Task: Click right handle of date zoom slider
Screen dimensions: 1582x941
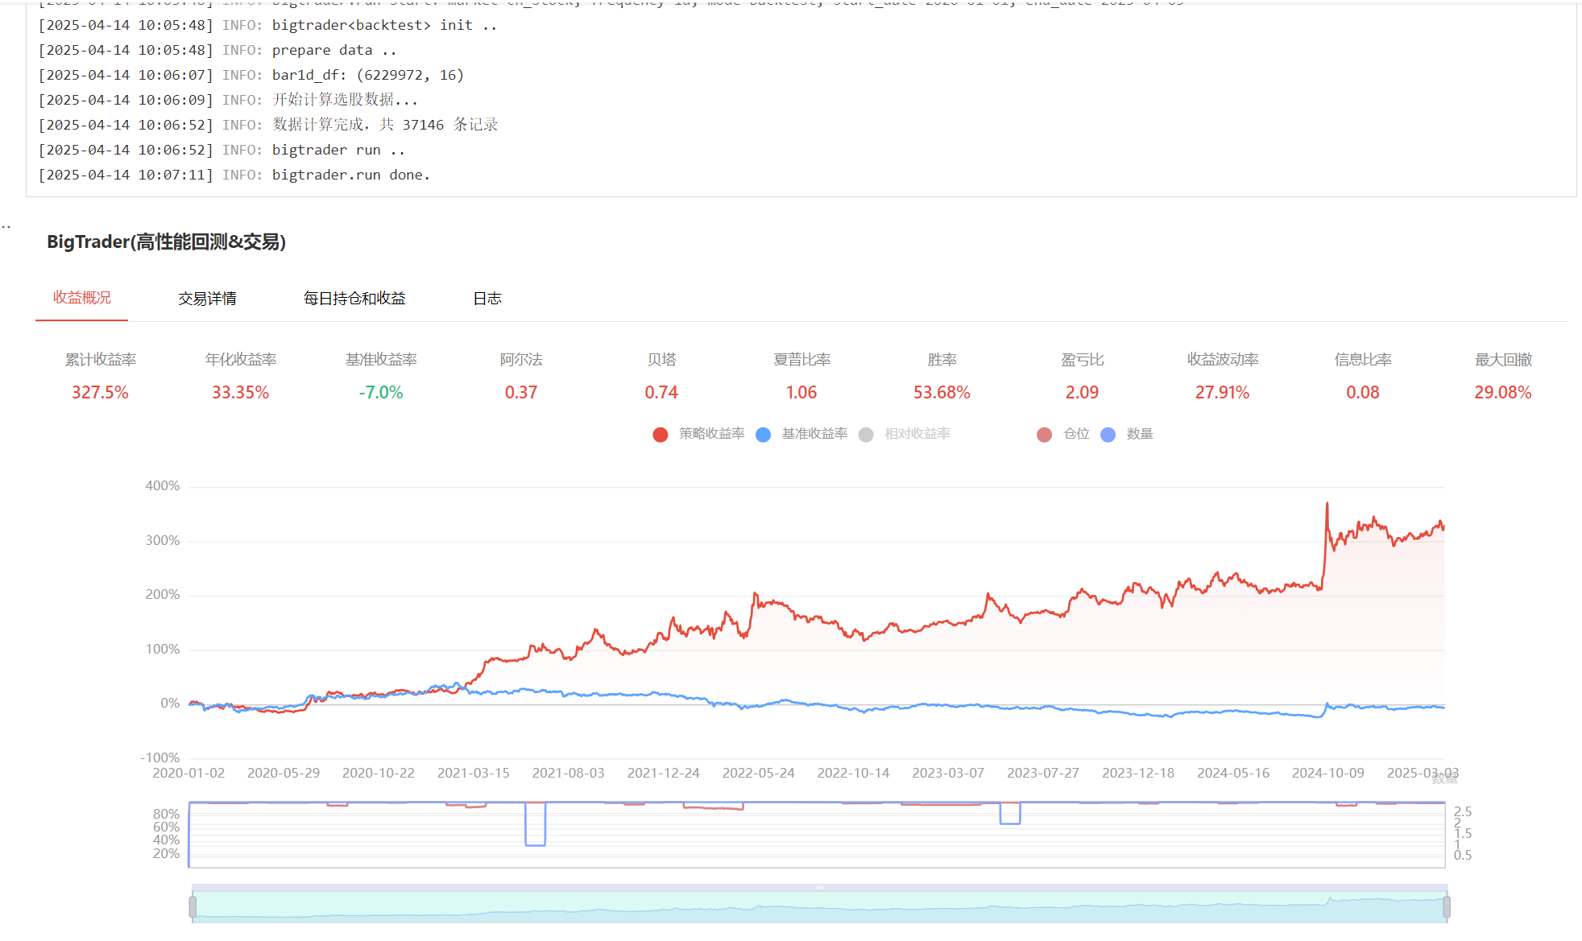Action: (x=1447, y=907)
